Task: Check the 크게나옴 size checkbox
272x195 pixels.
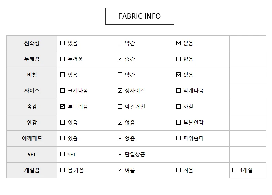Action: 62,91
